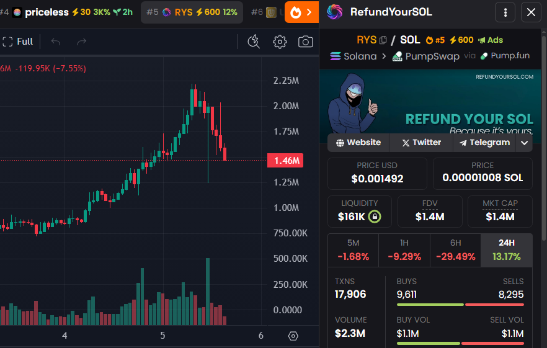
Task: Click date label 5 on time axis
Action: click(162, 336)
